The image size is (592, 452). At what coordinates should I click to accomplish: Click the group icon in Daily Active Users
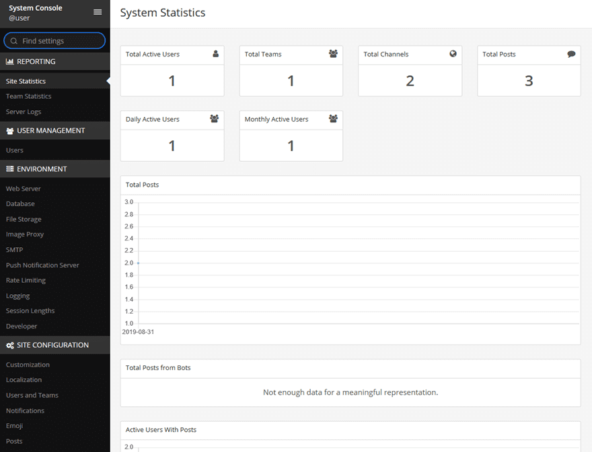214,119
